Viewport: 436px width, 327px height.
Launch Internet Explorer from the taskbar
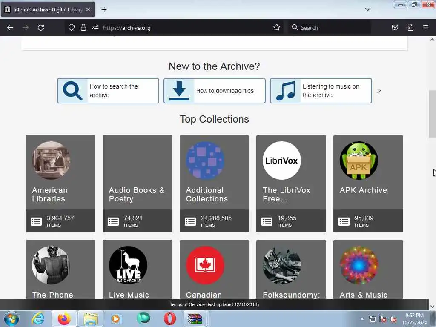click(38, 318)
